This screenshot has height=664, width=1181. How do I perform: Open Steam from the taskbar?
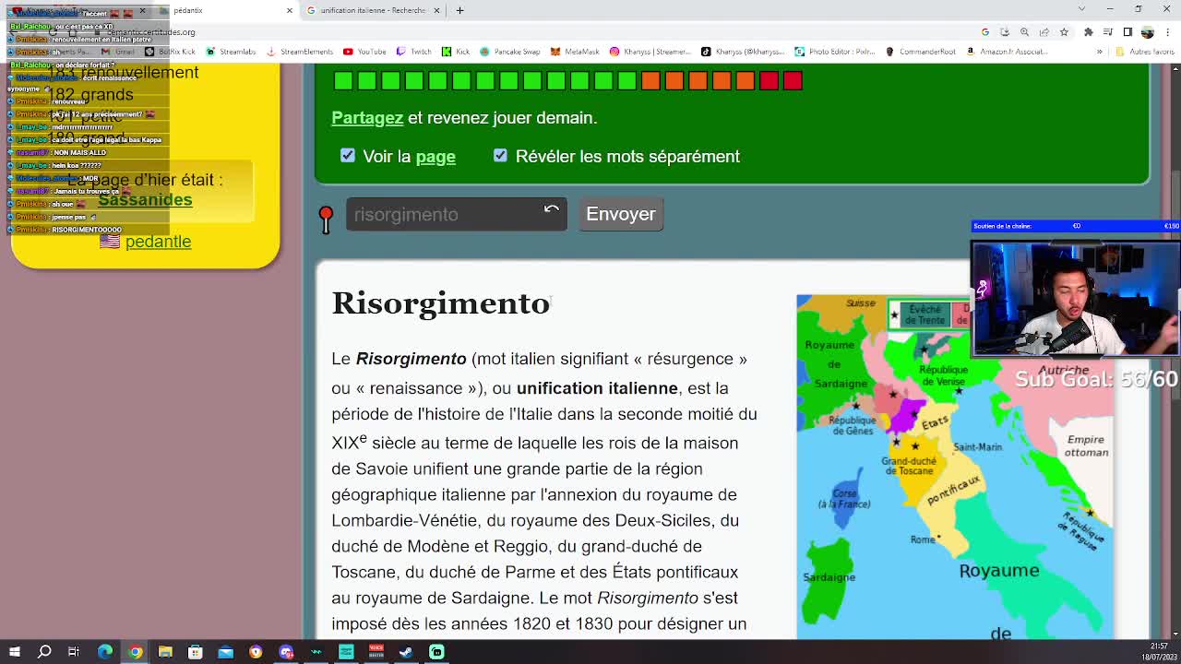406,652
